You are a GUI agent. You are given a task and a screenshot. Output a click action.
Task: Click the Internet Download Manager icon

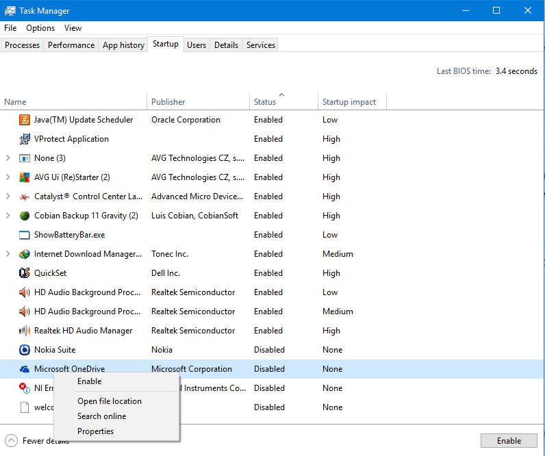(x=25, y=254)
